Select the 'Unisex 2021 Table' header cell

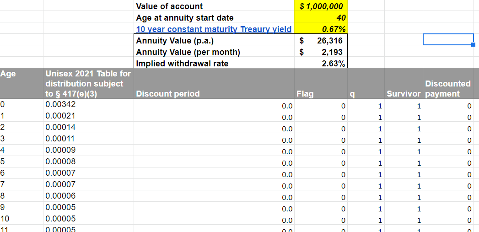[x=88, y=83]
